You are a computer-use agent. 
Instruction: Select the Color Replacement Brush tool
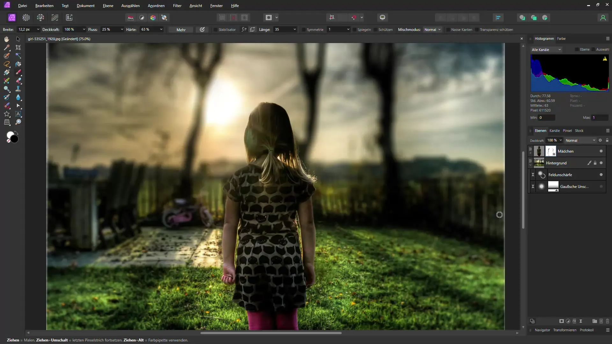click(x=7, y=81)
